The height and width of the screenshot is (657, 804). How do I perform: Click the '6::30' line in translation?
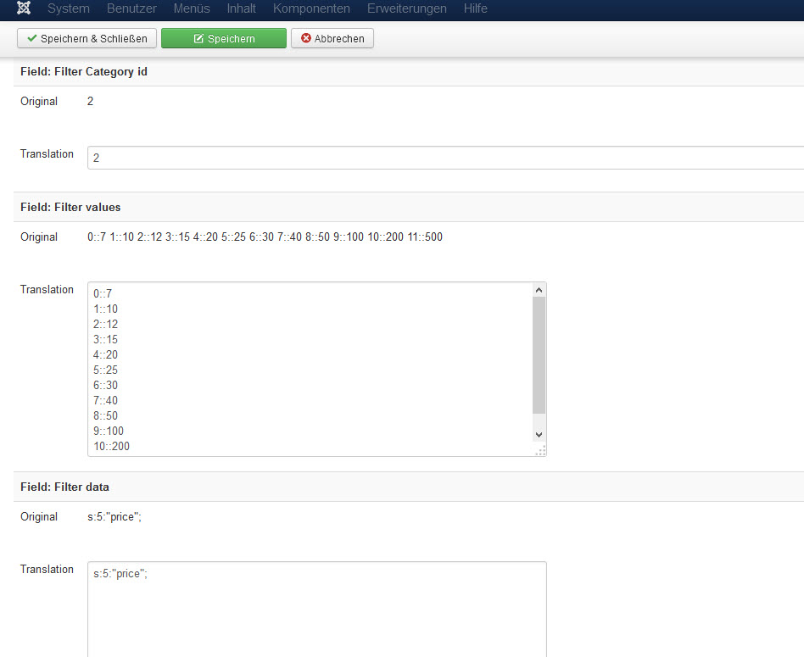click(105, 386)
